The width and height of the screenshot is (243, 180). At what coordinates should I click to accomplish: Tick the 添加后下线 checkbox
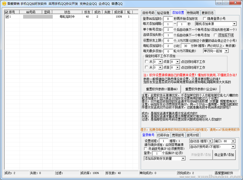point(215,35)
